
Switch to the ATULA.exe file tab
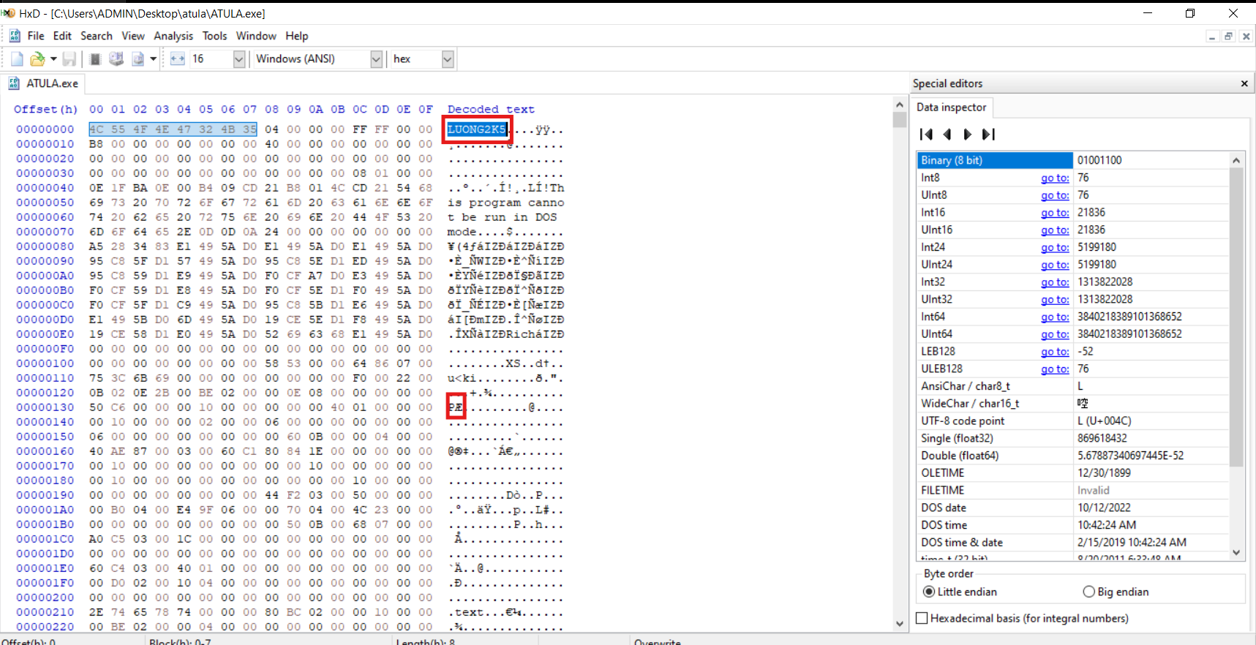click(51, 83)
